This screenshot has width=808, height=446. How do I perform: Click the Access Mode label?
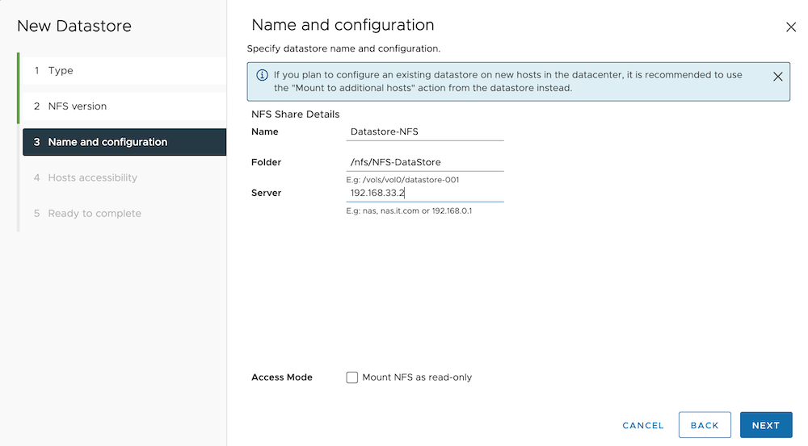coord(282,377)
